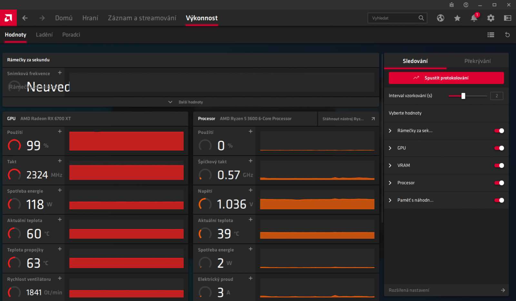Click plus next to Špičkový takt

(x=251, y=161)
